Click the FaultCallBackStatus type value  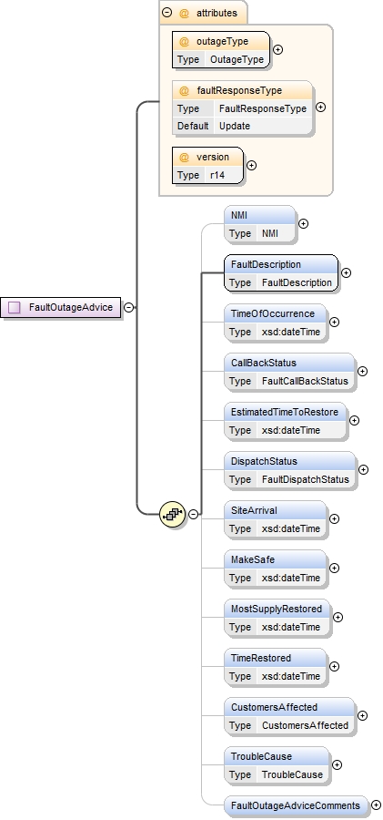tap(305, 381)
